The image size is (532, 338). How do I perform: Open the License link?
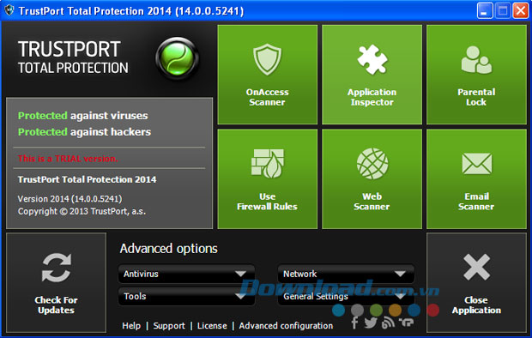[212, 326]
